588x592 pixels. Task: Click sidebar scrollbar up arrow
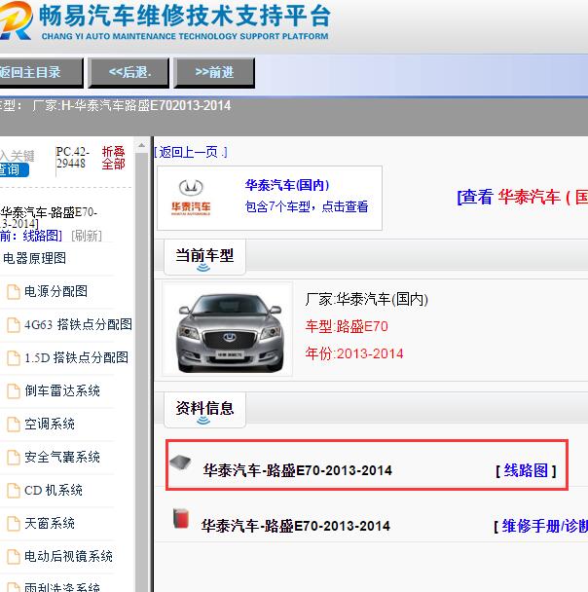(x=141, y=145)
